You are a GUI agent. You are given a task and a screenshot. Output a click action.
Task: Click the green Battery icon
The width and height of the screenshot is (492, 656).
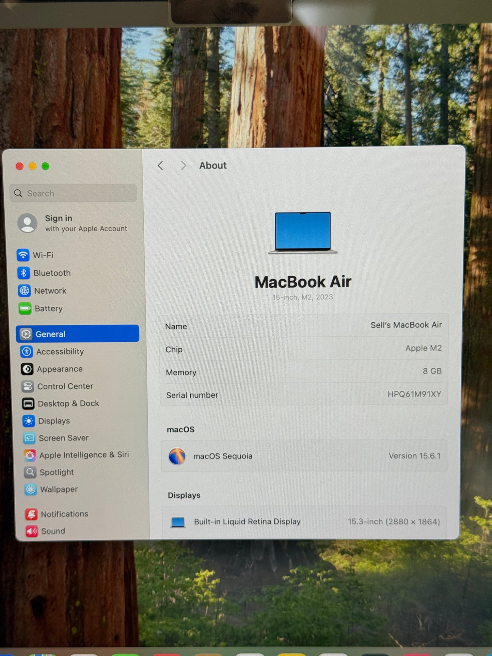pyautogui.click(x=25, y=308)
